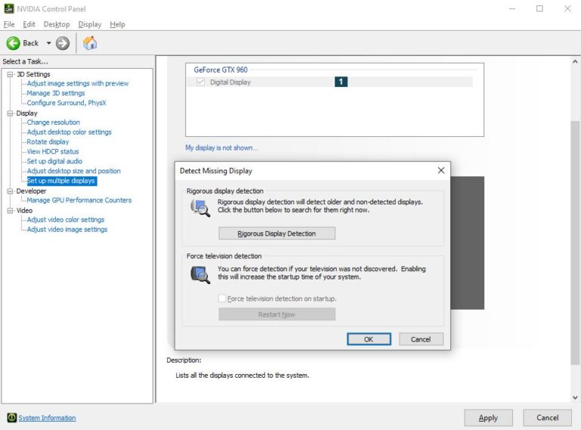Collapse the Display tree node
This screenshot has width=581, height=430.
[x=10, y=113]
